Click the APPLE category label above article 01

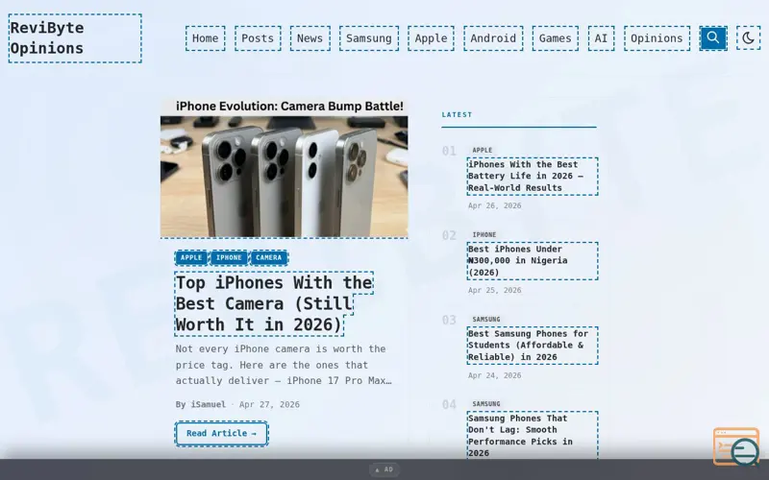pos(483,151)
